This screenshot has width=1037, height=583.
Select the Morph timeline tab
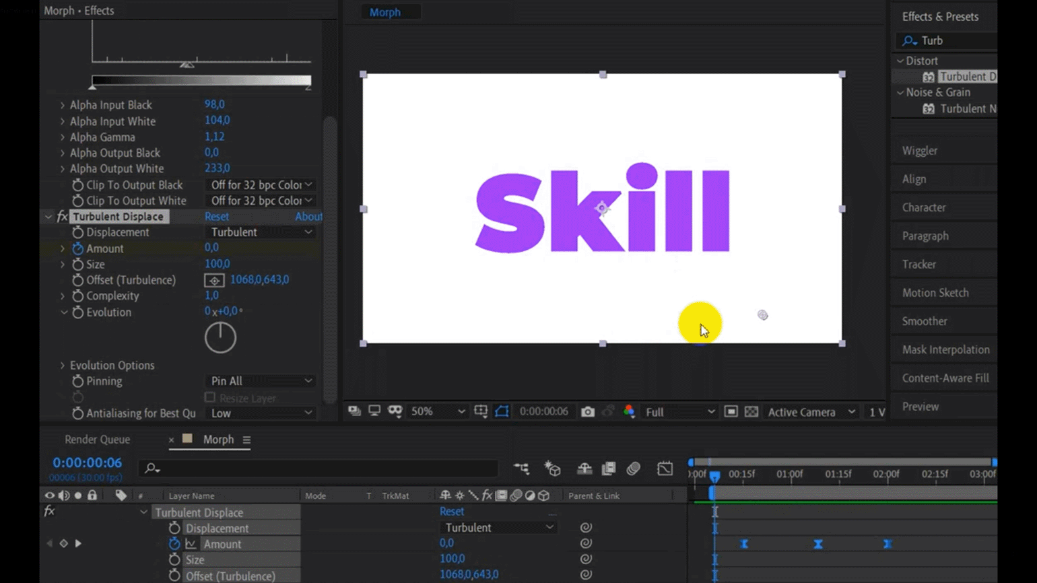[x=218, y=440]
